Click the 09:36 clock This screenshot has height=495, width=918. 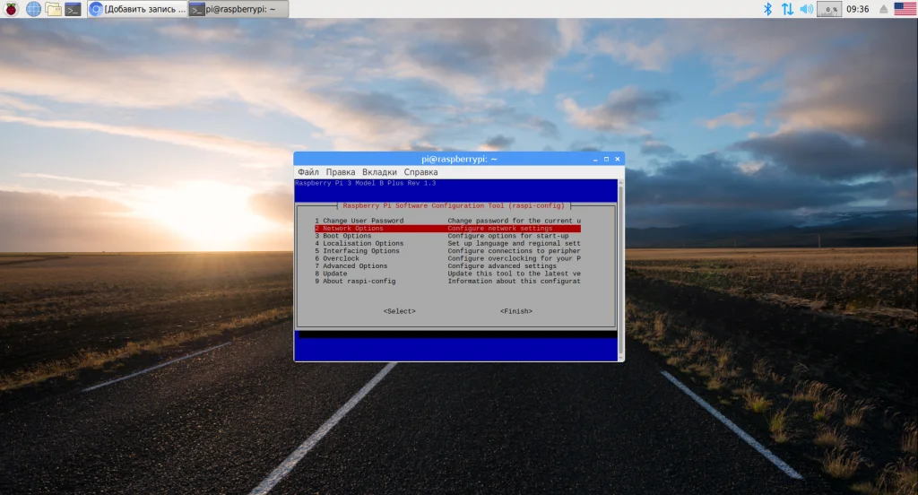[x=858, y=9]
